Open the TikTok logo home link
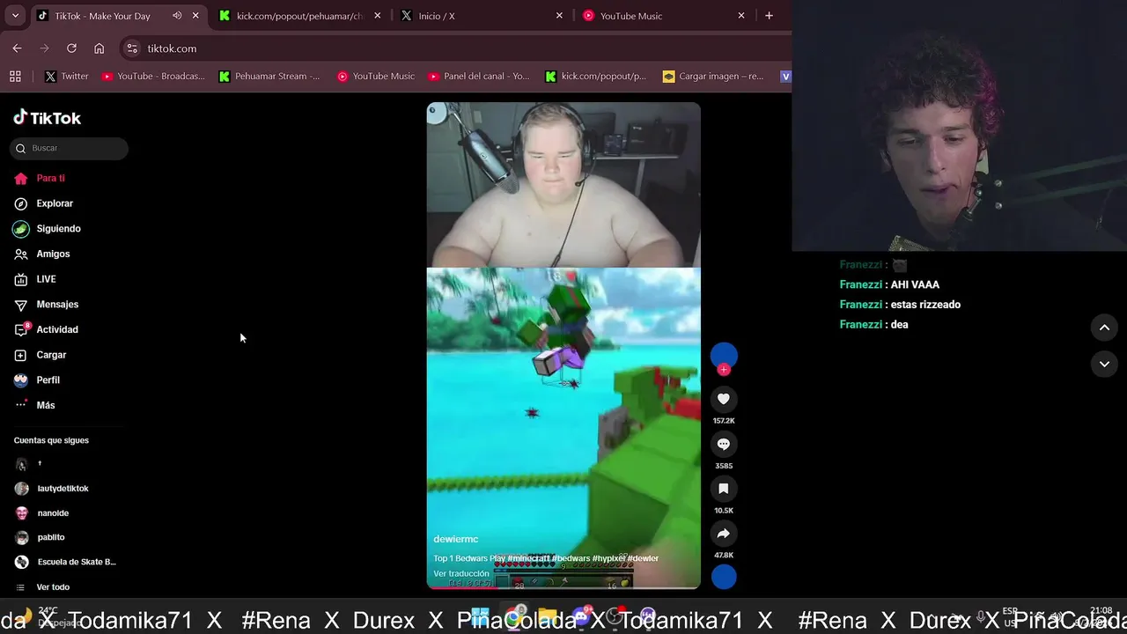The width and height of the screenshot is (1127, 634). point(47,118)
